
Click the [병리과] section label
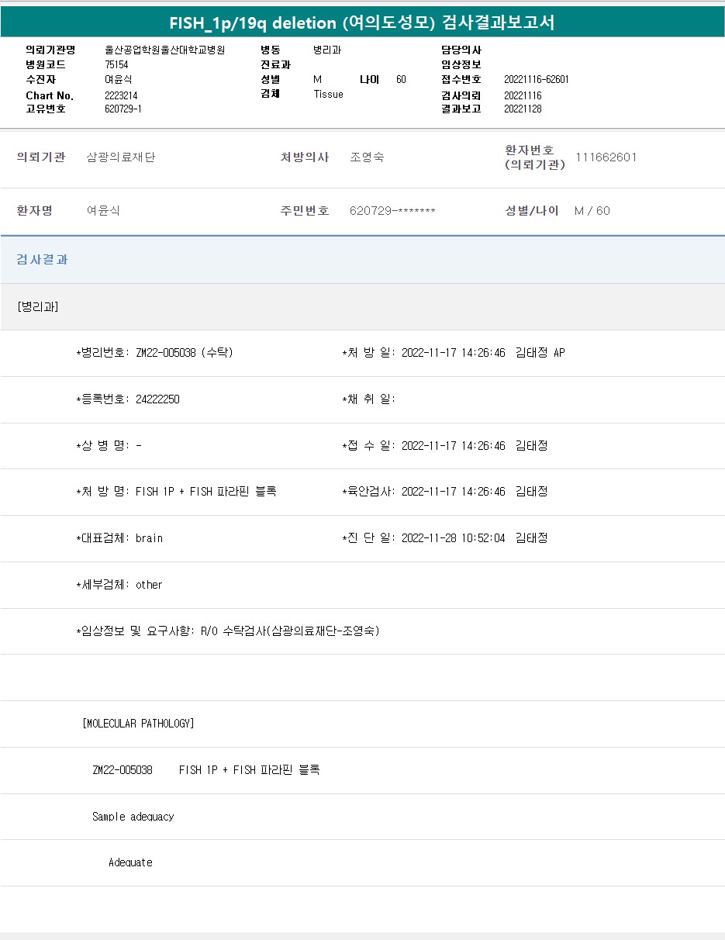(x=37, y=307)
